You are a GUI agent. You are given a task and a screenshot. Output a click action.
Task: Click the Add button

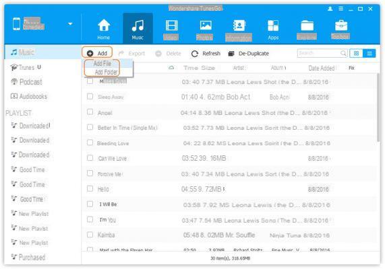pyautogui.click(x=97, y=53)
